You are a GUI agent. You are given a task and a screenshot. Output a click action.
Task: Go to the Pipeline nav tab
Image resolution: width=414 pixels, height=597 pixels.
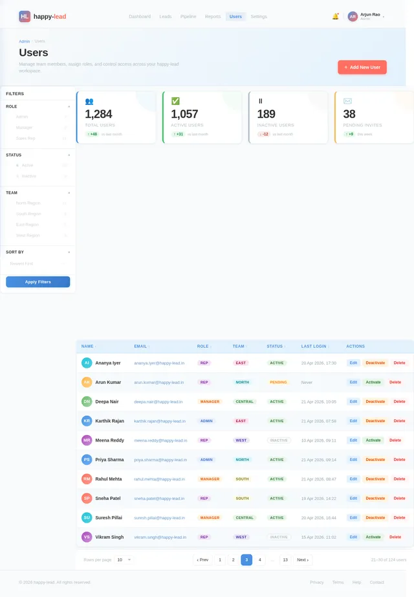coord(188,16)
